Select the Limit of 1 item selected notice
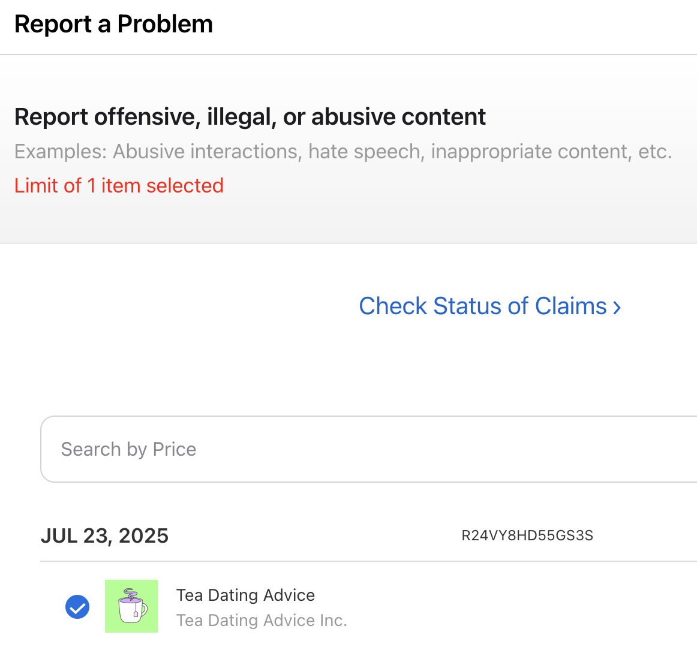 [x=119, y=186]
